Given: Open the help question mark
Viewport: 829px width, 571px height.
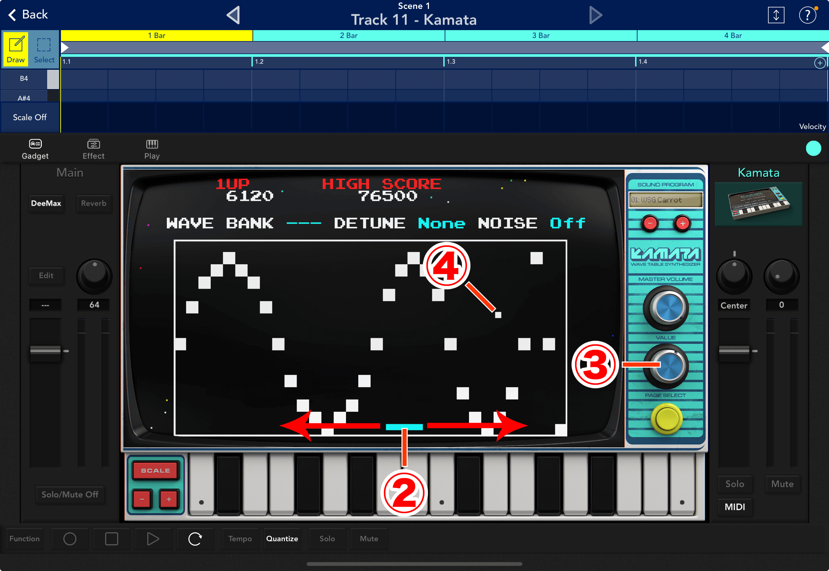Looking at the screenshot, I should (x=807, y=15).
